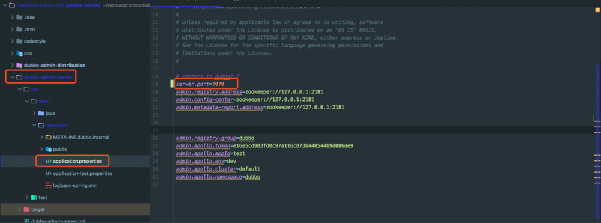601x223 pixels.
Task: Click the admin.registry.group=dubbo line
Action: (x=215, y=138)
